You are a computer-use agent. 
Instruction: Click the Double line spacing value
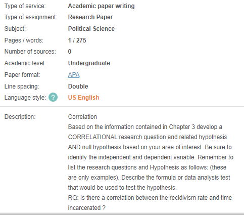[78, 87]
